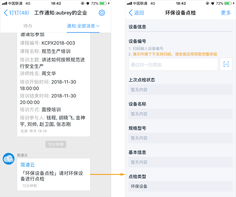Select training start time 2018-11-30 18:00:00

pyautogui.click(x=48, y=85)
